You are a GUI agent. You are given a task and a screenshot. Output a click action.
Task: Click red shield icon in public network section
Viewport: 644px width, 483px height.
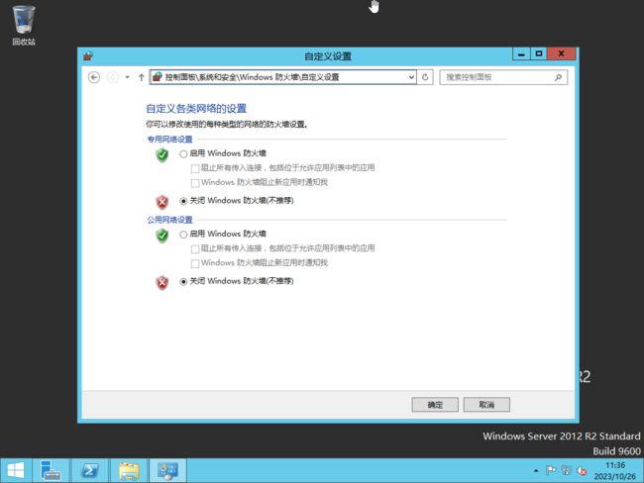click(162, 282)
